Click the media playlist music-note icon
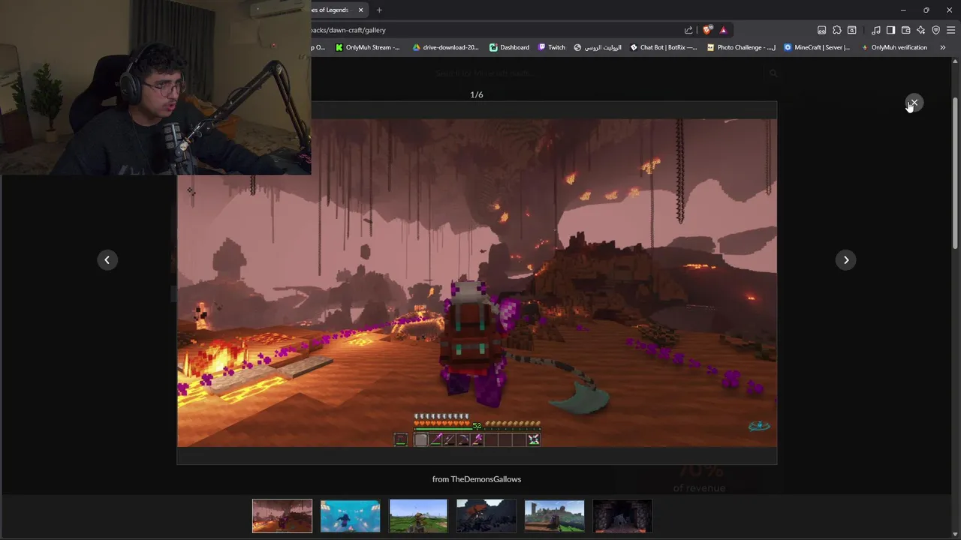 coord(876,30)
